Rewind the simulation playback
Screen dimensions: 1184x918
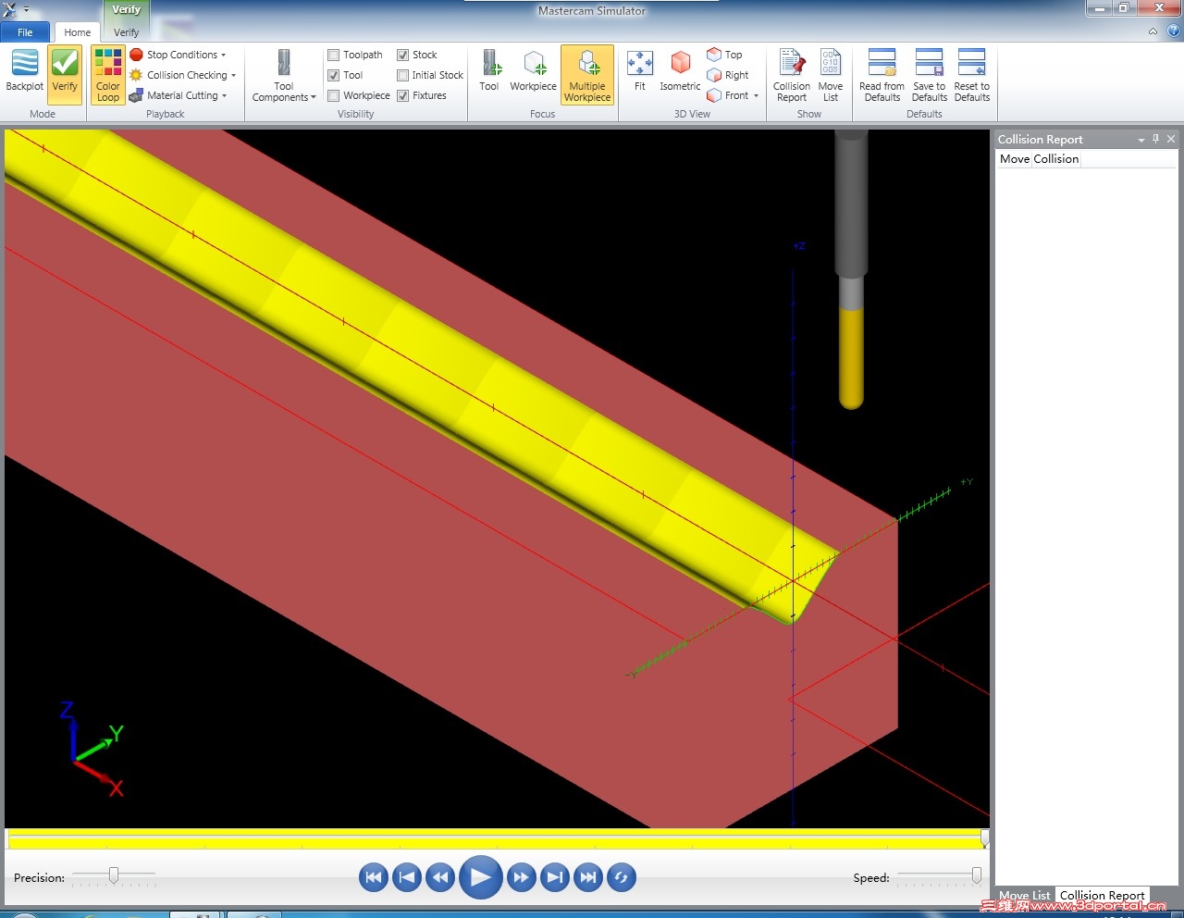(440, 877)
